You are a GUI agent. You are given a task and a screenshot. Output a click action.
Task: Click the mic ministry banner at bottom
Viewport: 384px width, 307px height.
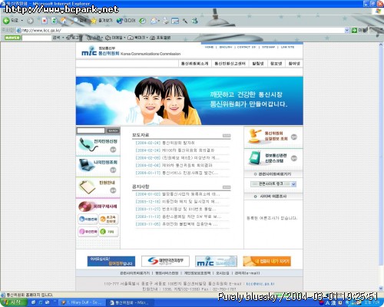pos(216,261)
